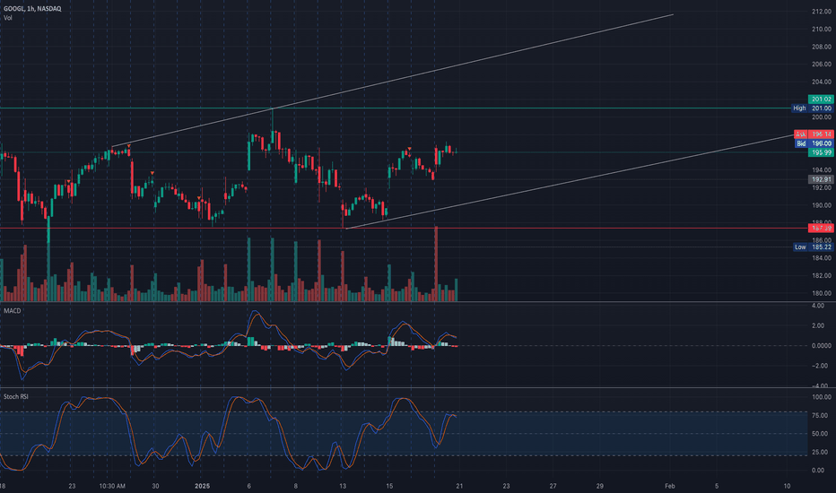Click 190.00 on the price axis

[x=821, y=205]
